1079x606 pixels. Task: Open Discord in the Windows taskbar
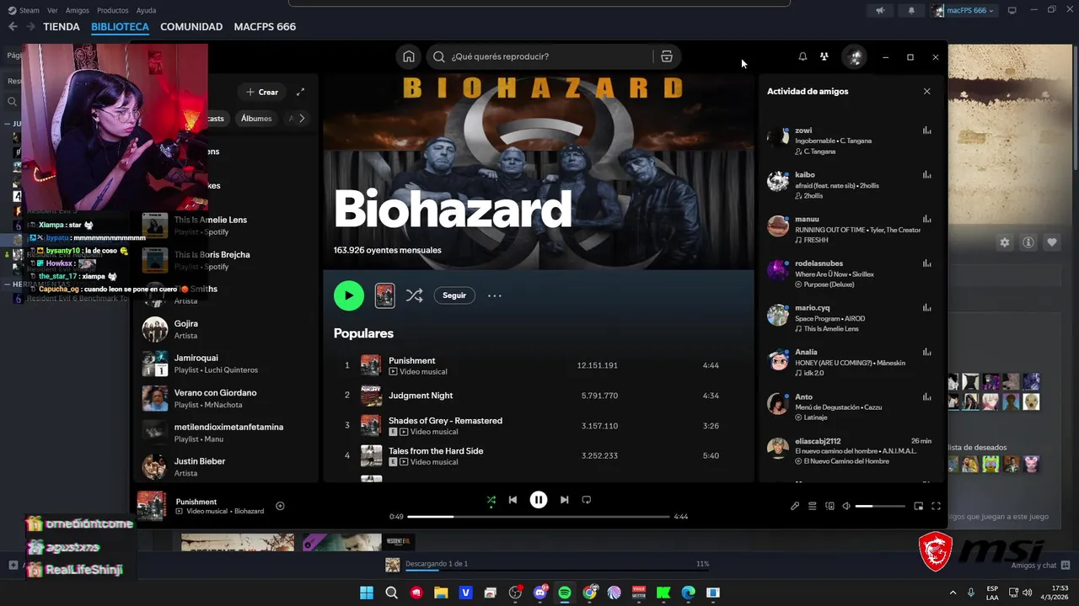click(540, 593)
